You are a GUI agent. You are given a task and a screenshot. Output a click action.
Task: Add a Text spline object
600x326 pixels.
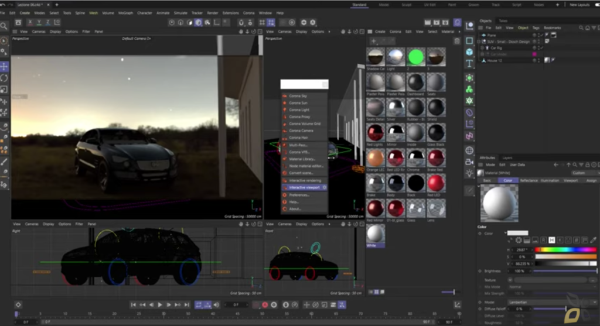coord(469,63)
